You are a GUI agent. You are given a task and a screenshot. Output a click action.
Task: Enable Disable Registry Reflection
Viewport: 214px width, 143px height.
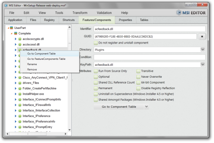click(x=138, y=88)
